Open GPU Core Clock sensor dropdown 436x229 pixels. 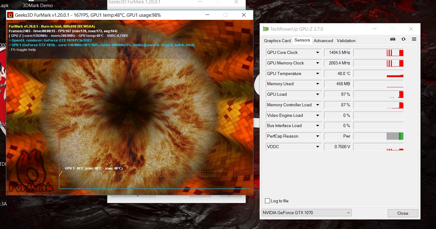point(318,53)
